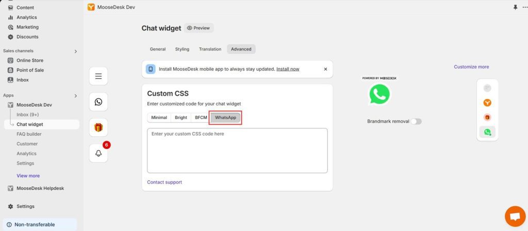The height and width of the screenshot is (231, 528).
Task: Click the Settings gear icon in sidebar
Action: 10,206
